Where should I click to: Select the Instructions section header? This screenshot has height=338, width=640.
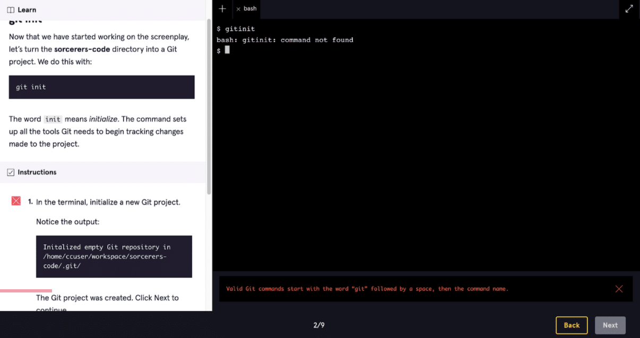pos(103,172)
